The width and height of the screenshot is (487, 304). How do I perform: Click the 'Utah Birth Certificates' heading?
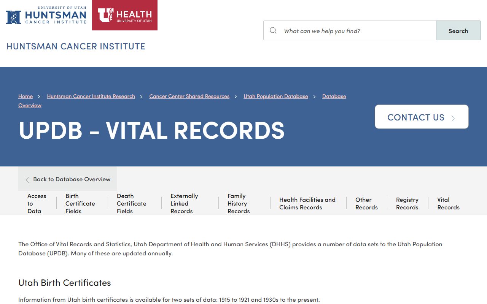(65, 283)
